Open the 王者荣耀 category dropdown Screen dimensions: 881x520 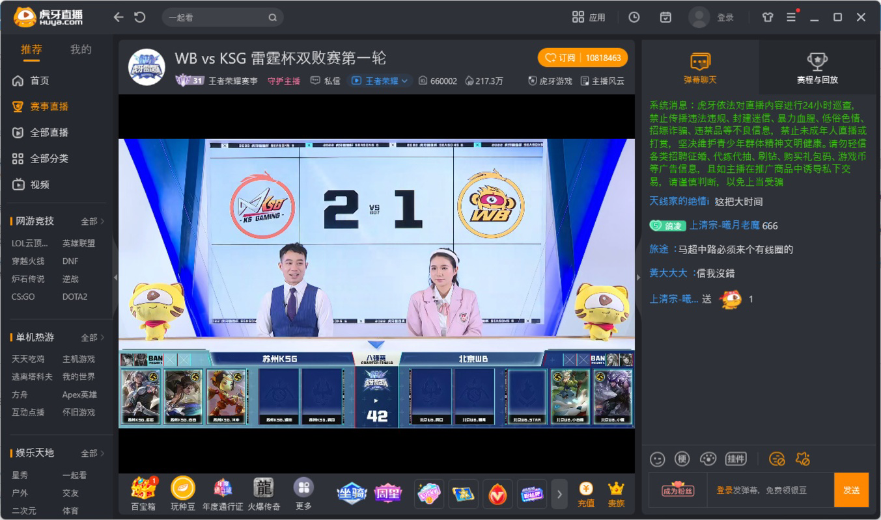[x=380, y=81]
